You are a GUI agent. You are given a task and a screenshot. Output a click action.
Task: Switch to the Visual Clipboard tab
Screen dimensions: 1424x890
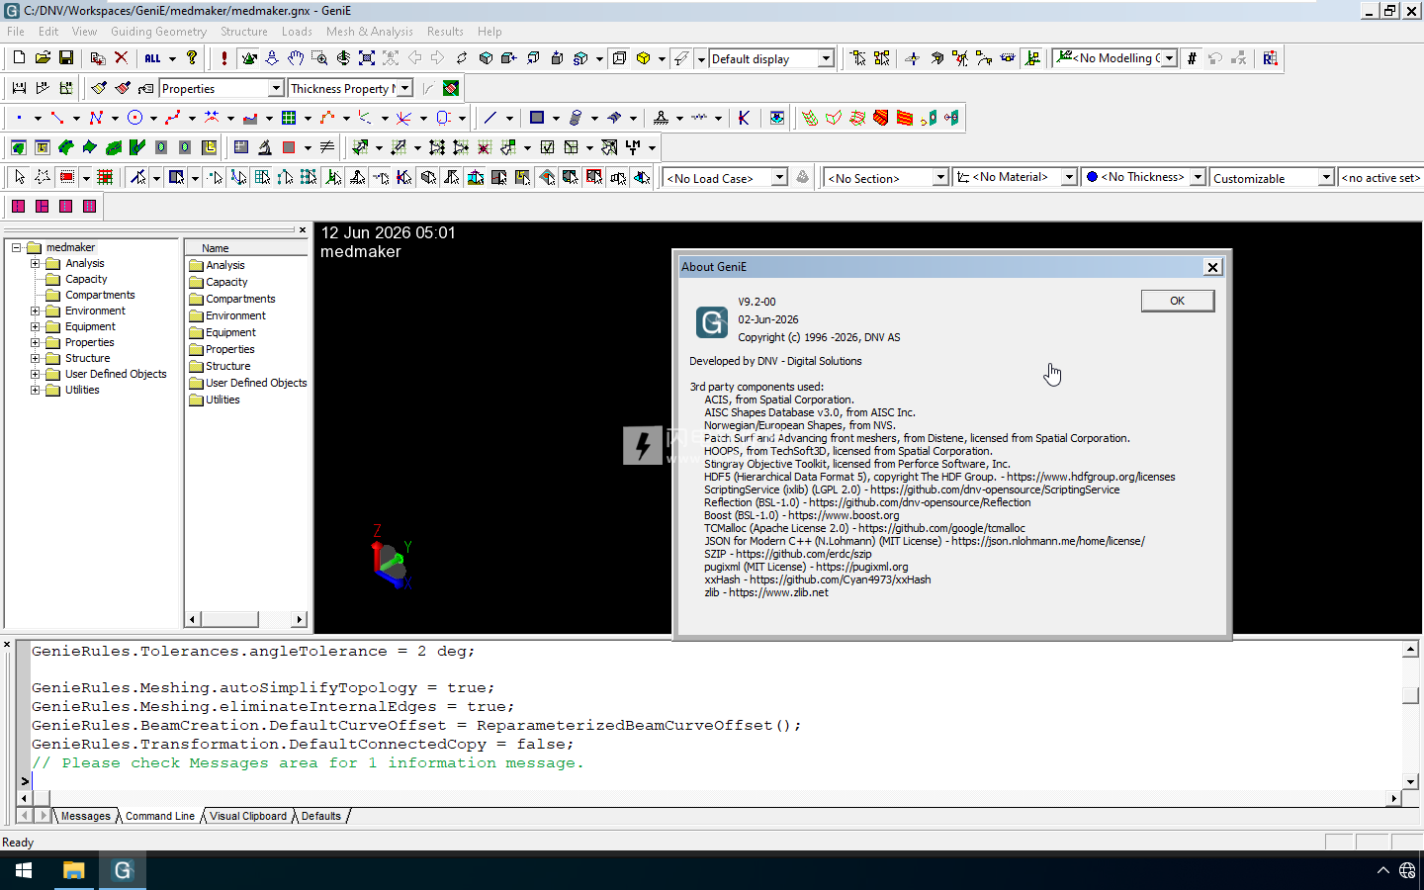pos(248,816)
